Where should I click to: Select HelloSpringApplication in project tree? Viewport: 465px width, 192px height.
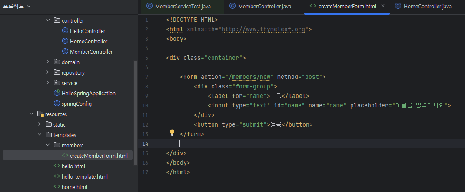[89, 94]
